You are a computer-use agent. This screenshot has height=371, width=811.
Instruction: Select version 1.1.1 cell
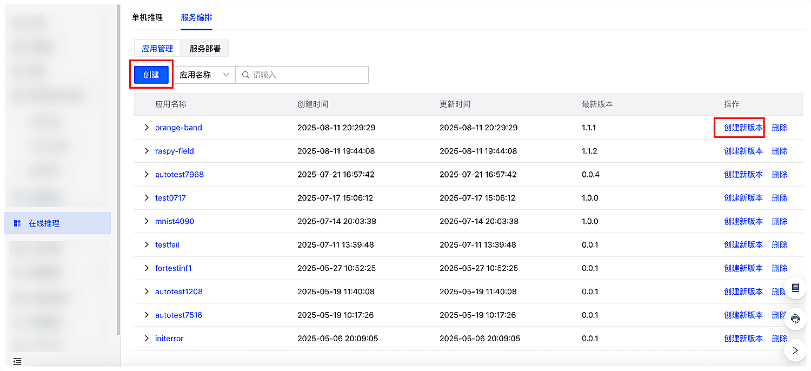click(589, 128)
